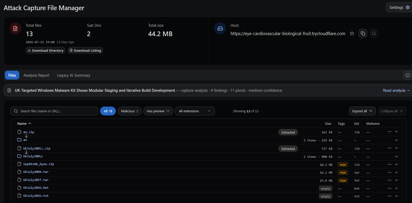Screen dimensions: 412x203
Task: Open more options for UkJuly20ST.tar
Action: (x=389, y=180)
